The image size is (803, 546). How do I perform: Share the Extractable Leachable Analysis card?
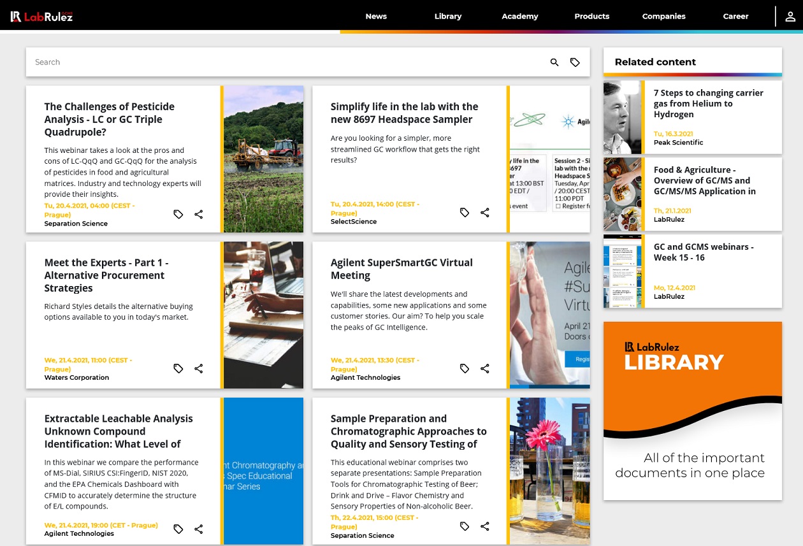[199, 529]
